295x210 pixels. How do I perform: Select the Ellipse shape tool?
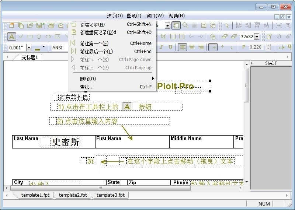tap(48, 36)
